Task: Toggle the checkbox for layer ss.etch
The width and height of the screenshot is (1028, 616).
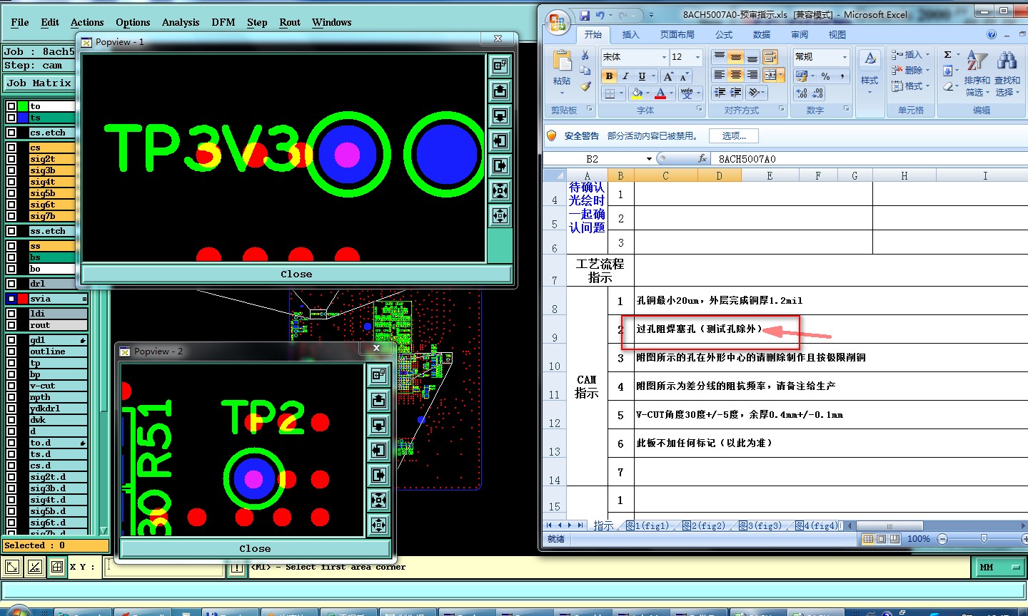Action: (x=11, y=231)
